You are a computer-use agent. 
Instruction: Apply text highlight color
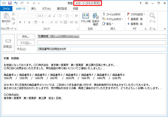coord(36,22)
